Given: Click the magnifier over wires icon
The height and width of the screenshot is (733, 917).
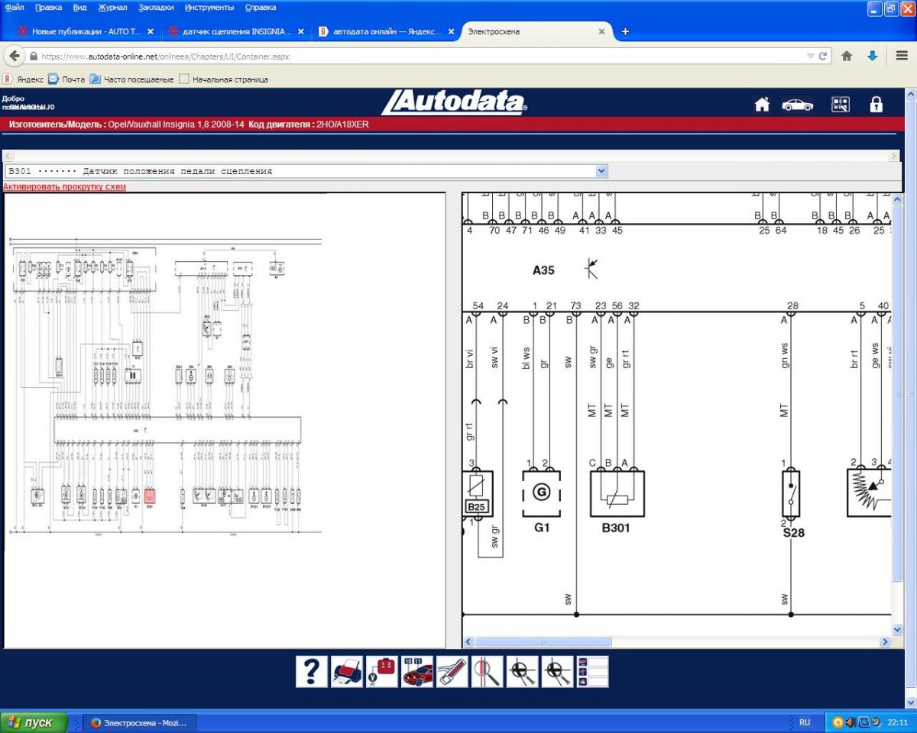Looking at the screenshot, I should coord(488,671).
